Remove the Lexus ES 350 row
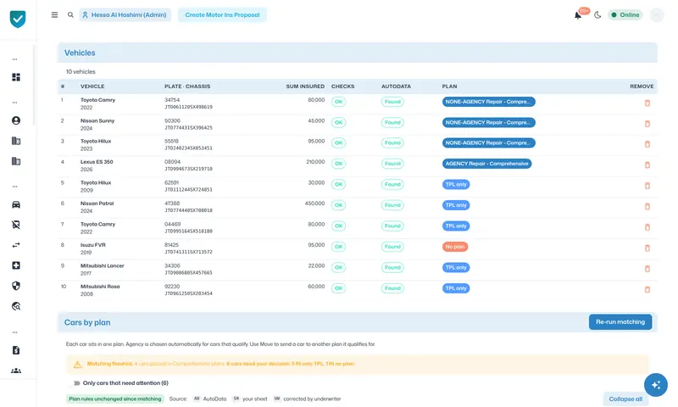 [647, 164]
